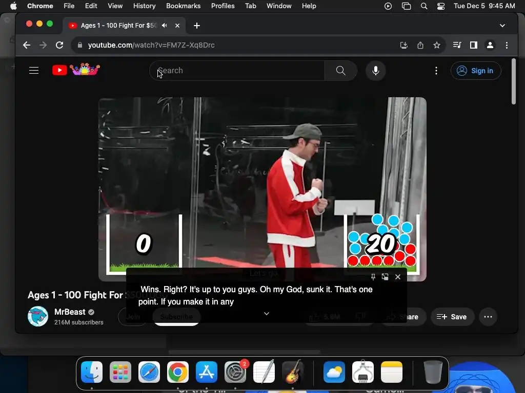
Task: Go forward in Chrome
Action: (43, 45)
